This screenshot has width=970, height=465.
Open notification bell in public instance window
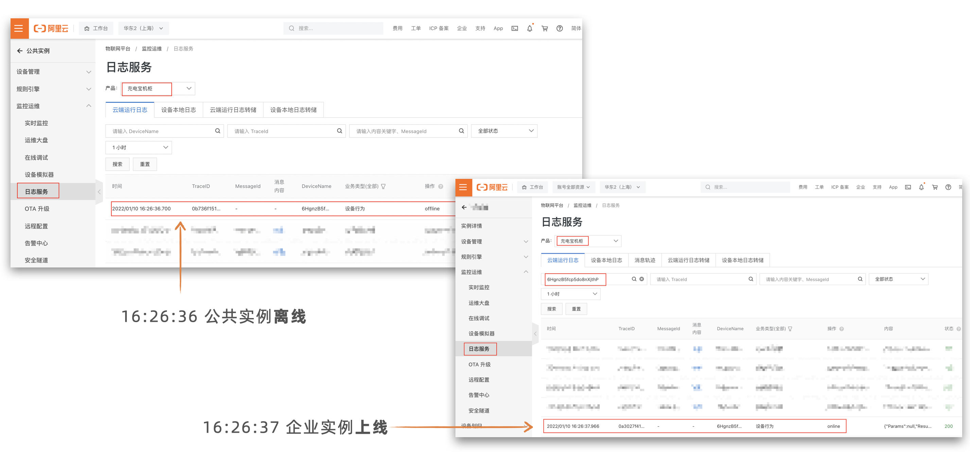530,28
